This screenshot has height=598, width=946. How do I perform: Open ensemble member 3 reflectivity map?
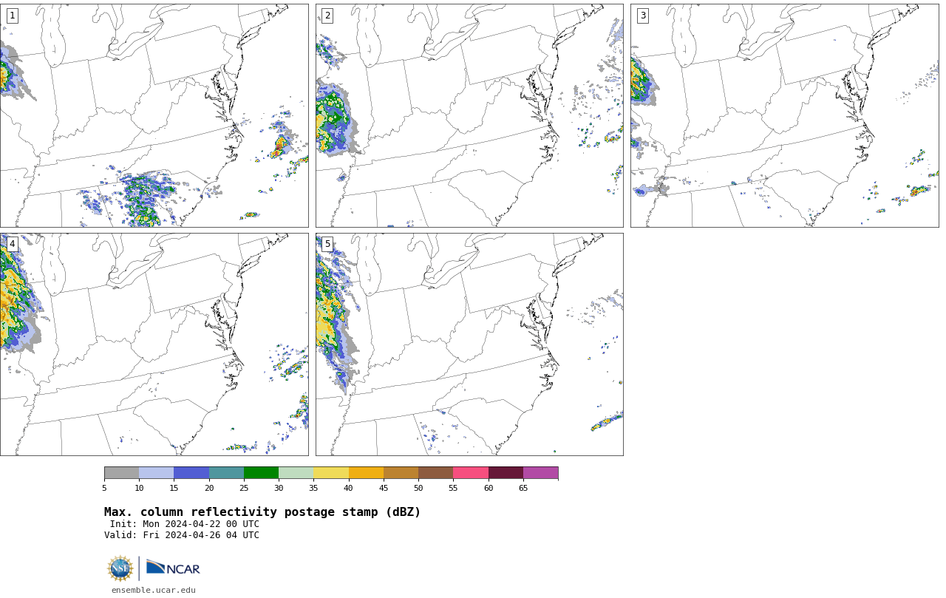tap(784, 115)
